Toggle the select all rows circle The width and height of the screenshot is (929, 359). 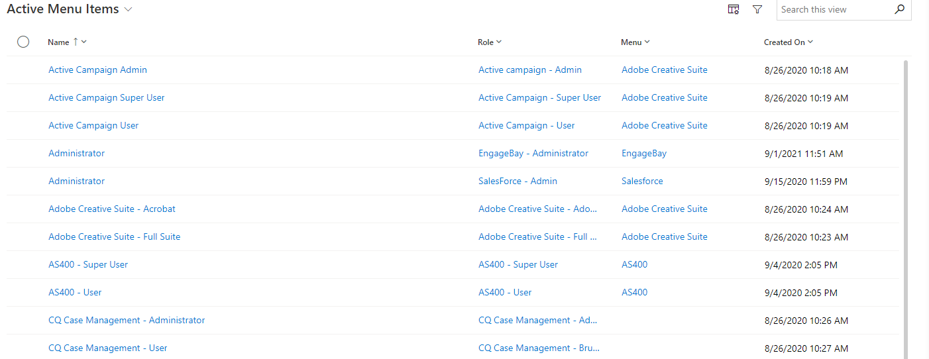point(23,42)
